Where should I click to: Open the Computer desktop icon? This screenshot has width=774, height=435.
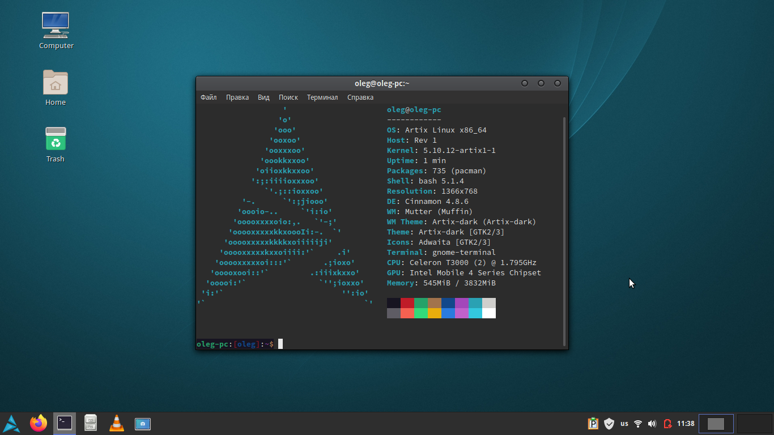[x=56, y=25]
